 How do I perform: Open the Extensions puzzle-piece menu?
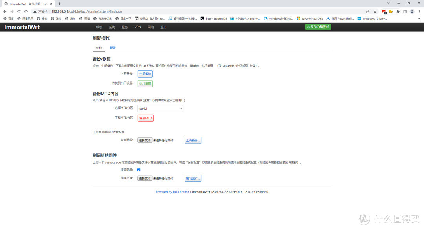click(x=398, y=11)
